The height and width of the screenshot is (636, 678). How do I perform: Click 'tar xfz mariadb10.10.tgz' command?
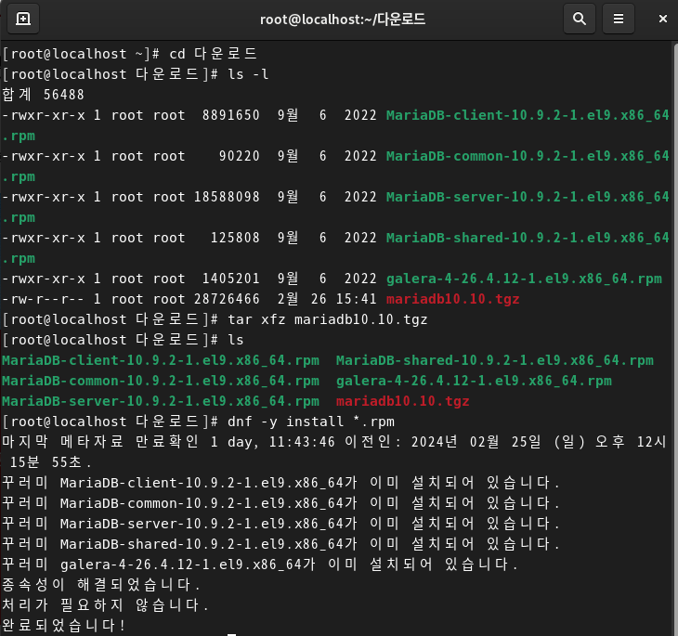point(327,319)
